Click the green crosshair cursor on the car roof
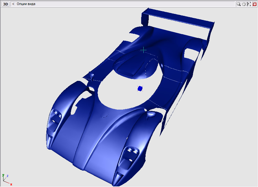The image size is (258, 187). [x=143, y=50]
